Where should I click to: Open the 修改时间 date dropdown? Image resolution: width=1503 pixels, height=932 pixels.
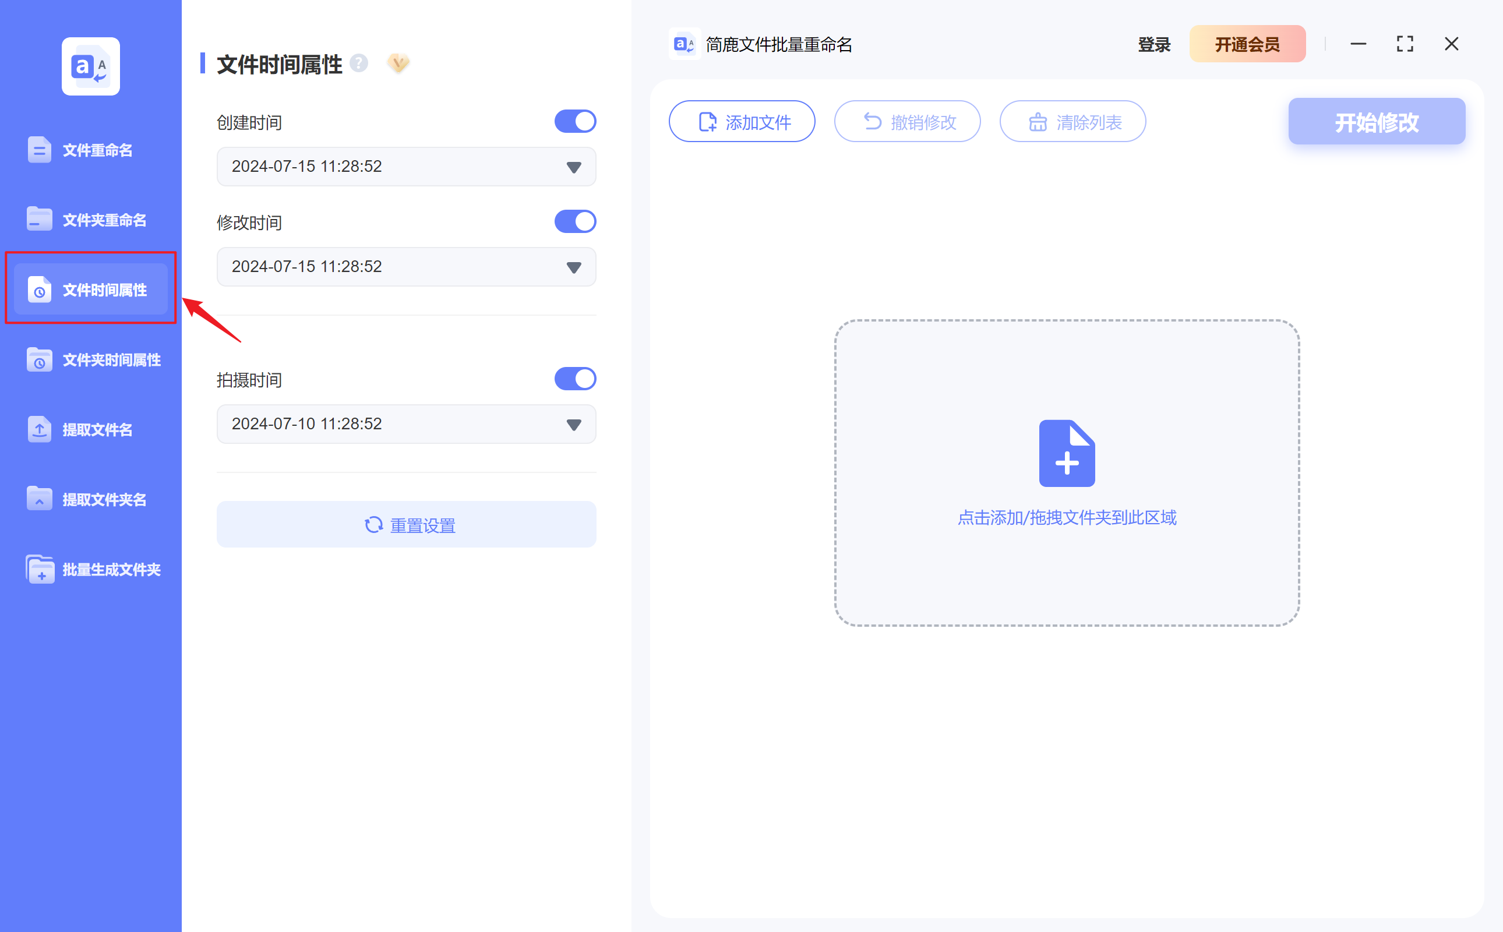pos(573,266)
